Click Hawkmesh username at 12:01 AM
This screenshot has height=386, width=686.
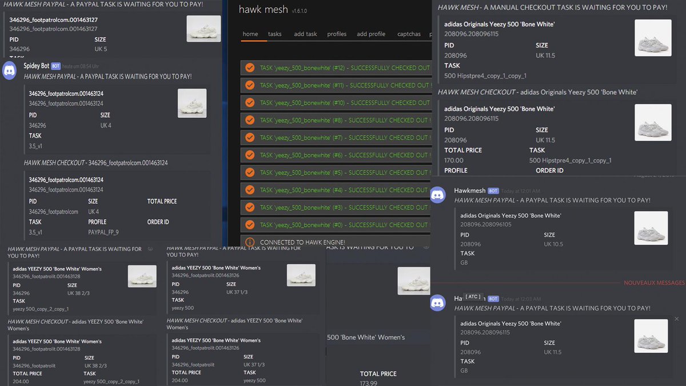pyautogui.click(x=469, y=191)
